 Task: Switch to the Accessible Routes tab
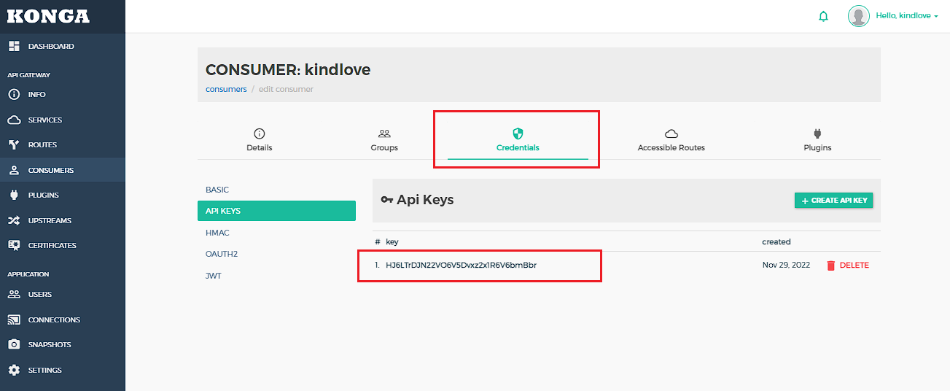point(671,139)
